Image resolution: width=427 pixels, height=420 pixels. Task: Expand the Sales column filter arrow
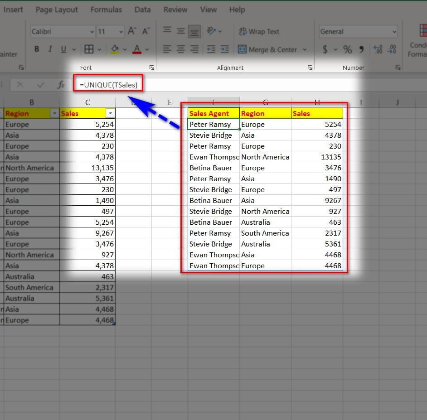tap(110, 113)
